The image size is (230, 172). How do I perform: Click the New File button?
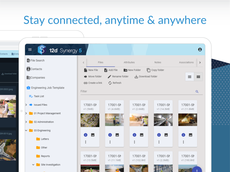pyautogui.click(x=91, y=70)
